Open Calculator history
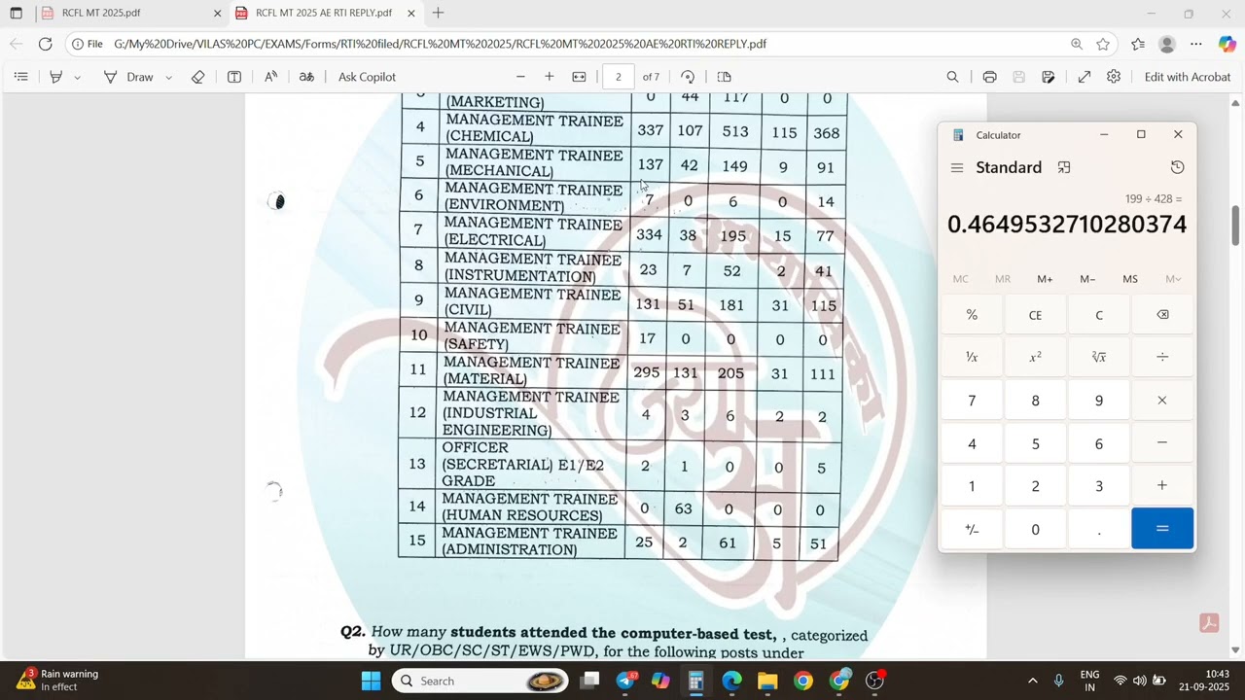This screenshot has height=700, width=1245. pos(1177,167)
